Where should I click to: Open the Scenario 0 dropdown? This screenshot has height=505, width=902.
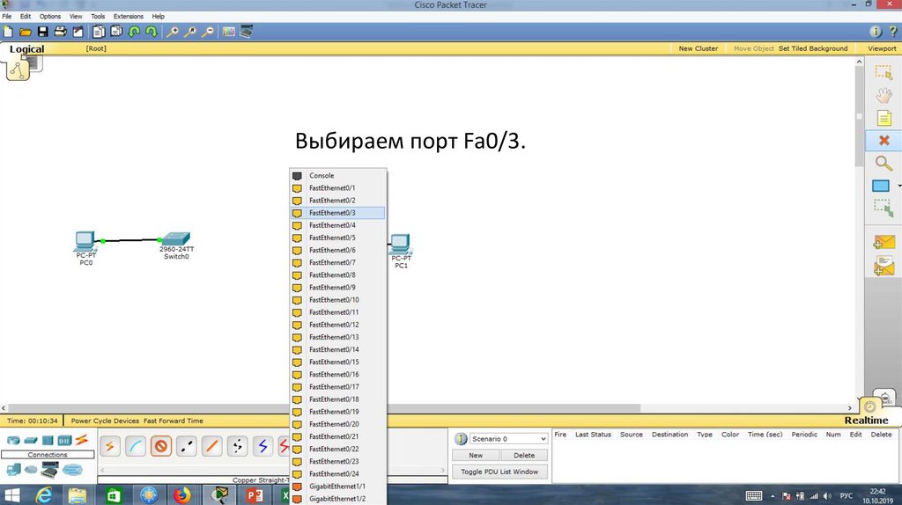coord(508,439)
